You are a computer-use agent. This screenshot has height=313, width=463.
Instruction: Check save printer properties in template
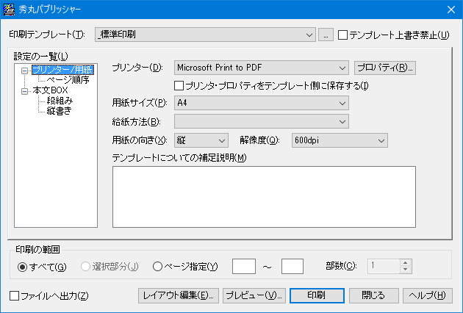(178, 85)
